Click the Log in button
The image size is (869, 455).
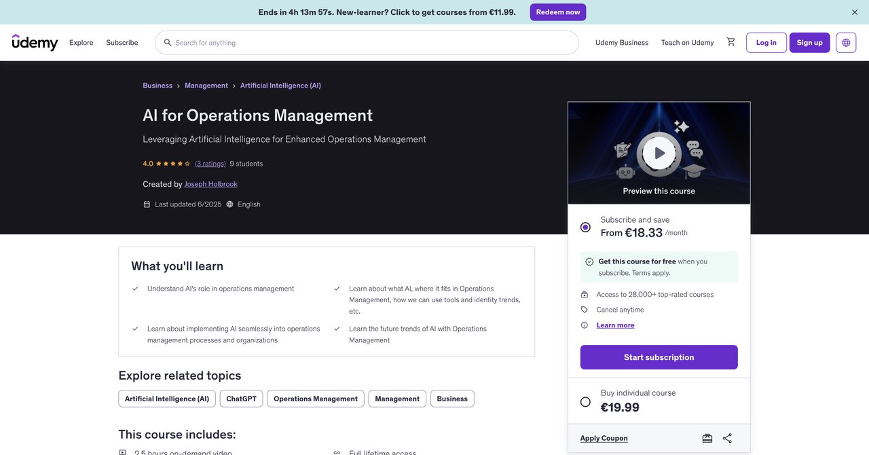pos(766,43)
